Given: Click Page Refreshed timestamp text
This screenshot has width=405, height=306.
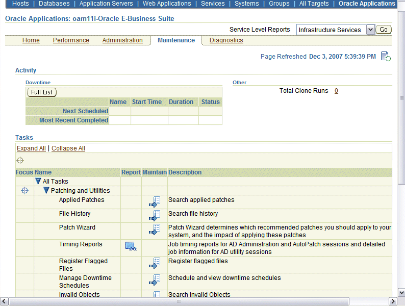Looking at the screenshot, I should 342,57.
